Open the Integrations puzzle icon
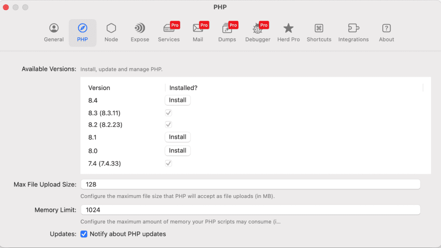Screen dimensions: 441x248 click(x=353, y=28)
